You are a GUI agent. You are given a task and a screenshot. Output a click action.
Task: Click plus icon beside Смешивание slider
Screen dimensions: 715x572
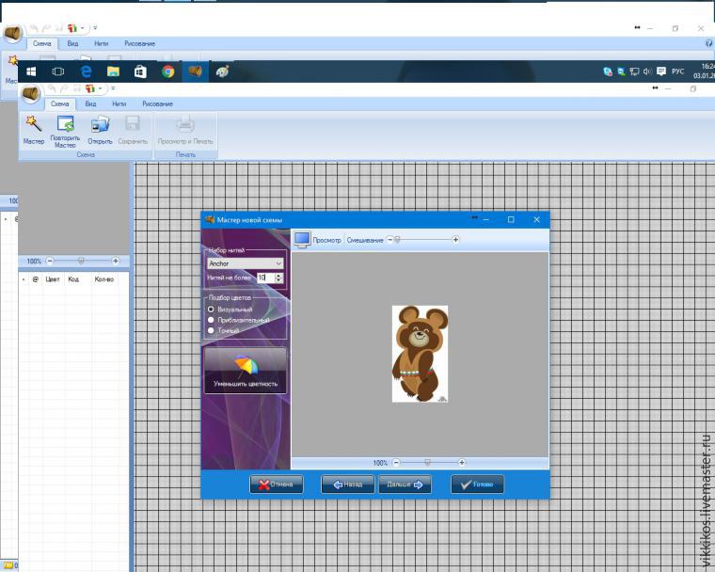(x=455, y=240)
